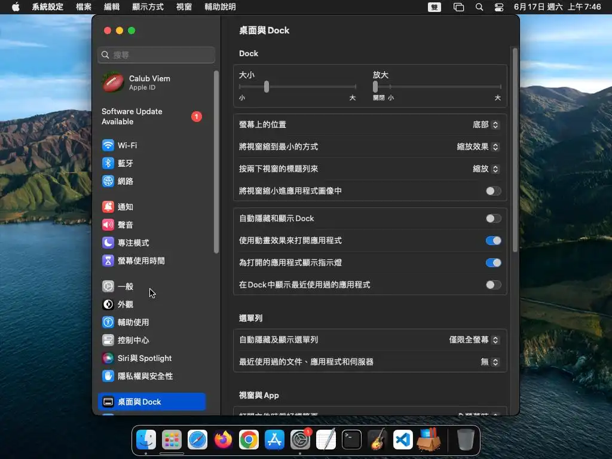
Task: Click date and time in menu bar
Action: tap(558, 7)
